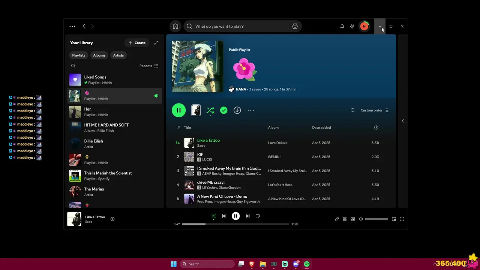Open the Browse icon in search bar
480x270 pixels.
pyautogui.click(x=295, y=26)
